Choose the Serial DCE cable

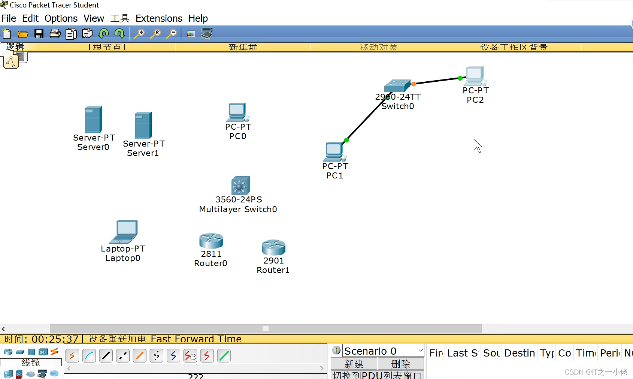click(x=190, y=355)
